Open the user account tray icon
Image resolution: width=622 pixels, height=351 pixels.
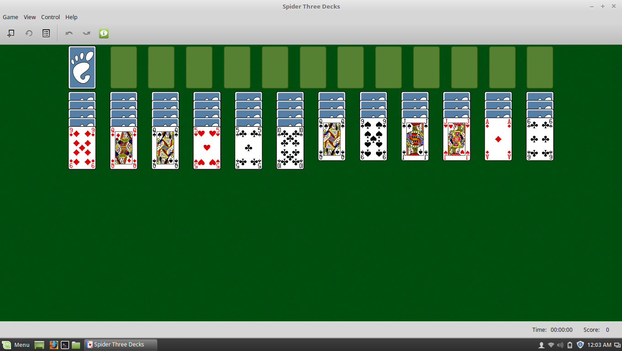tap(541, 345)
